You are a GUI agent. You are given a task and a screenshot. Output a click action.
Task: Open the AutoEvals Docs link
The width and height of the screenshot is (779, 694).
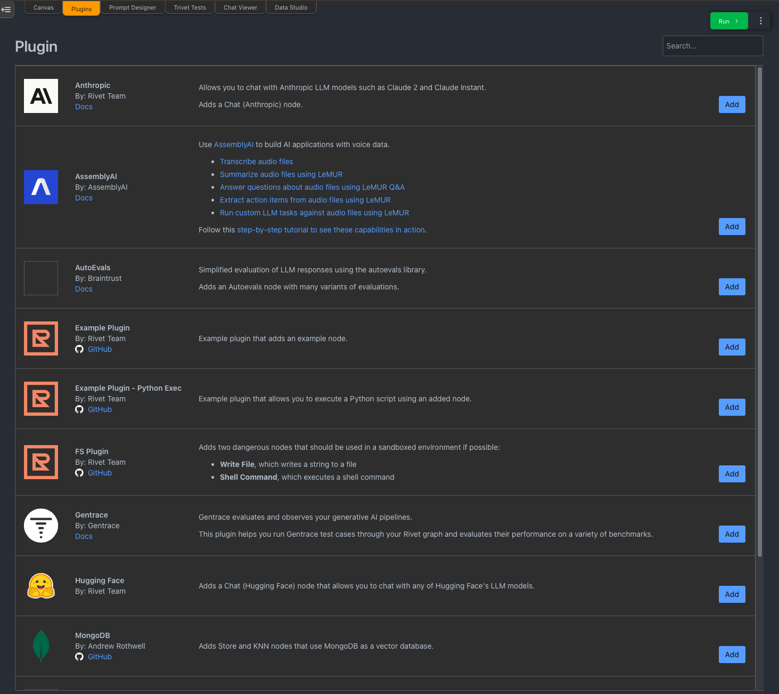tap(84, 289)
